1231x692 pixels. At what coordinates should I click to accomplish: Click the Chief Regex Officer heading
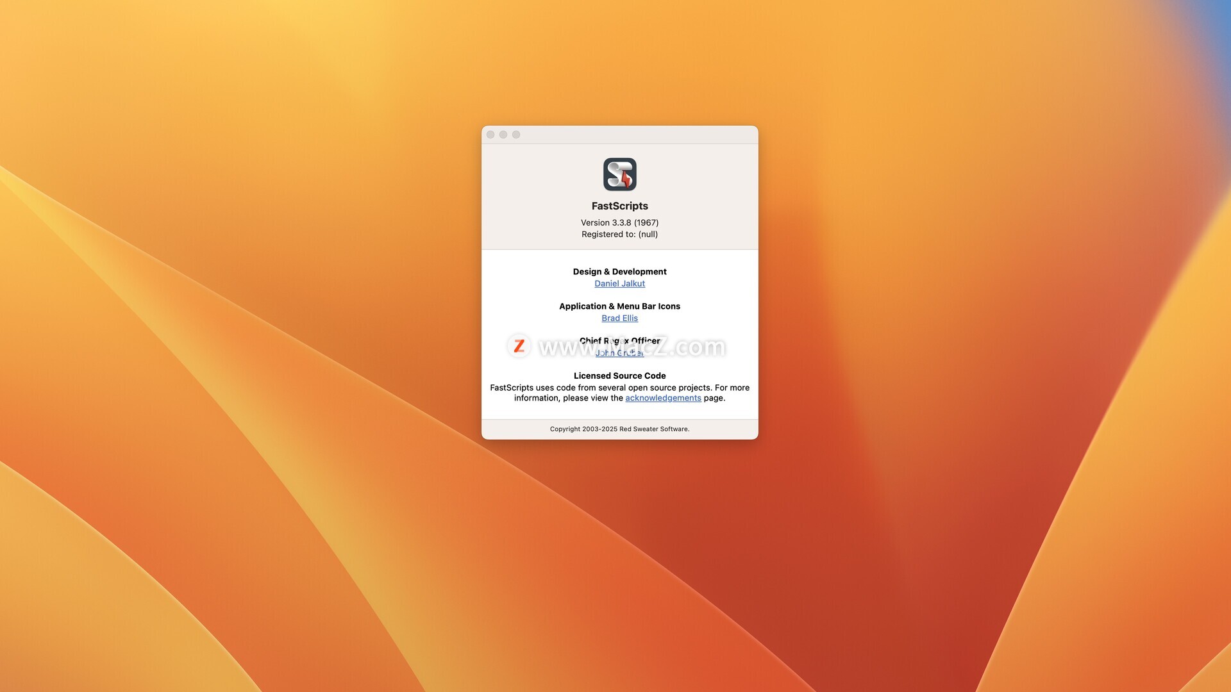[x=619, y=341]
